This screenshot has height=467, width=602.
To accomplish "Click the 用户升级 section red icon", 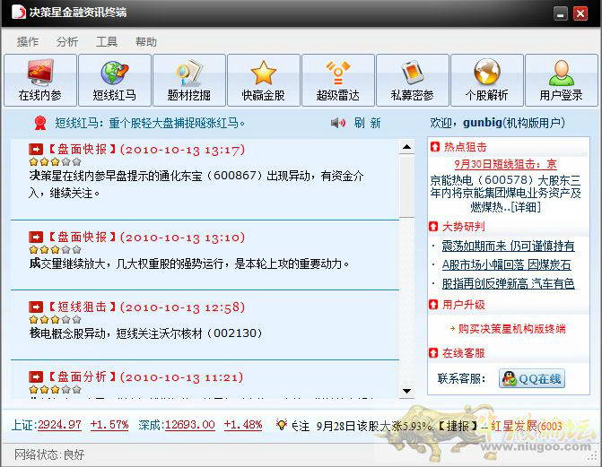I will (433, 305).
